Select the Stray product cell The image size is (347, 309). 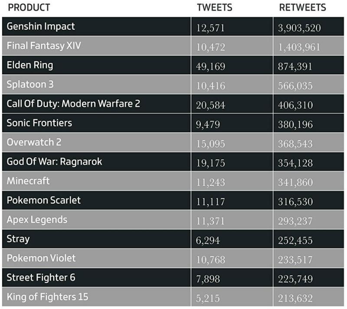tap(18, 239)
